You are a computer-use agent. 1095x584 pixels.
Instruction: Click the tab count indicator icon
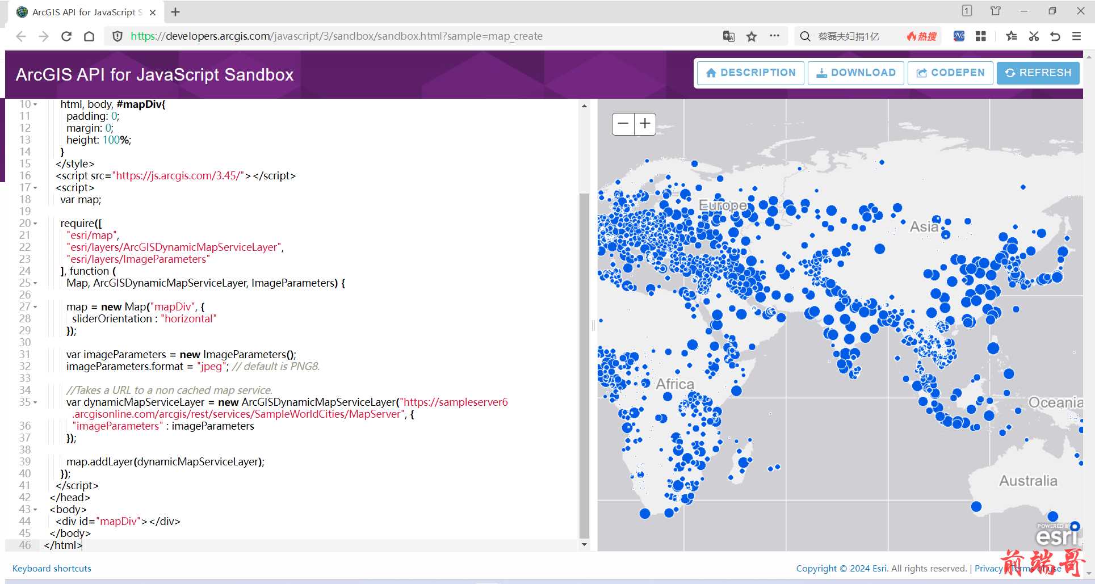pos(967,11)
